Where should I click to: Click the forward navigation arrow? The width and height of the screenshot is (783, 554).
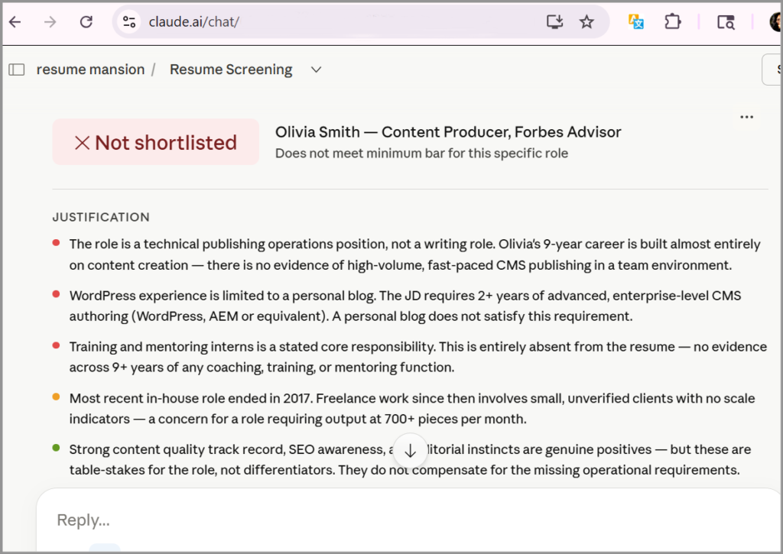coord(50,21)
